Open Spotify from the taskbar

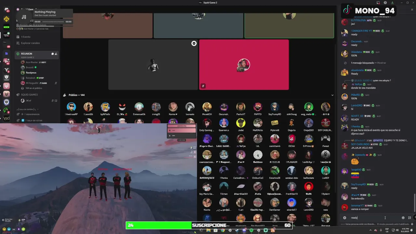point(251,230)
